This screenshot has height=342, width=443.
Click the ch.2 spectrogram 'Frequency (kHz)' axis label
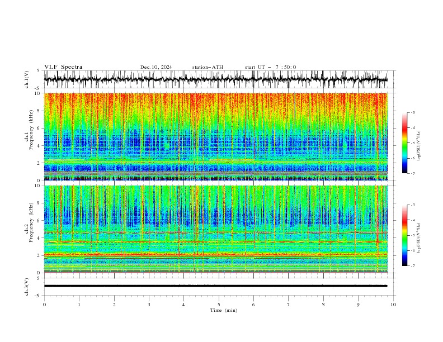[x=31, y=222]
